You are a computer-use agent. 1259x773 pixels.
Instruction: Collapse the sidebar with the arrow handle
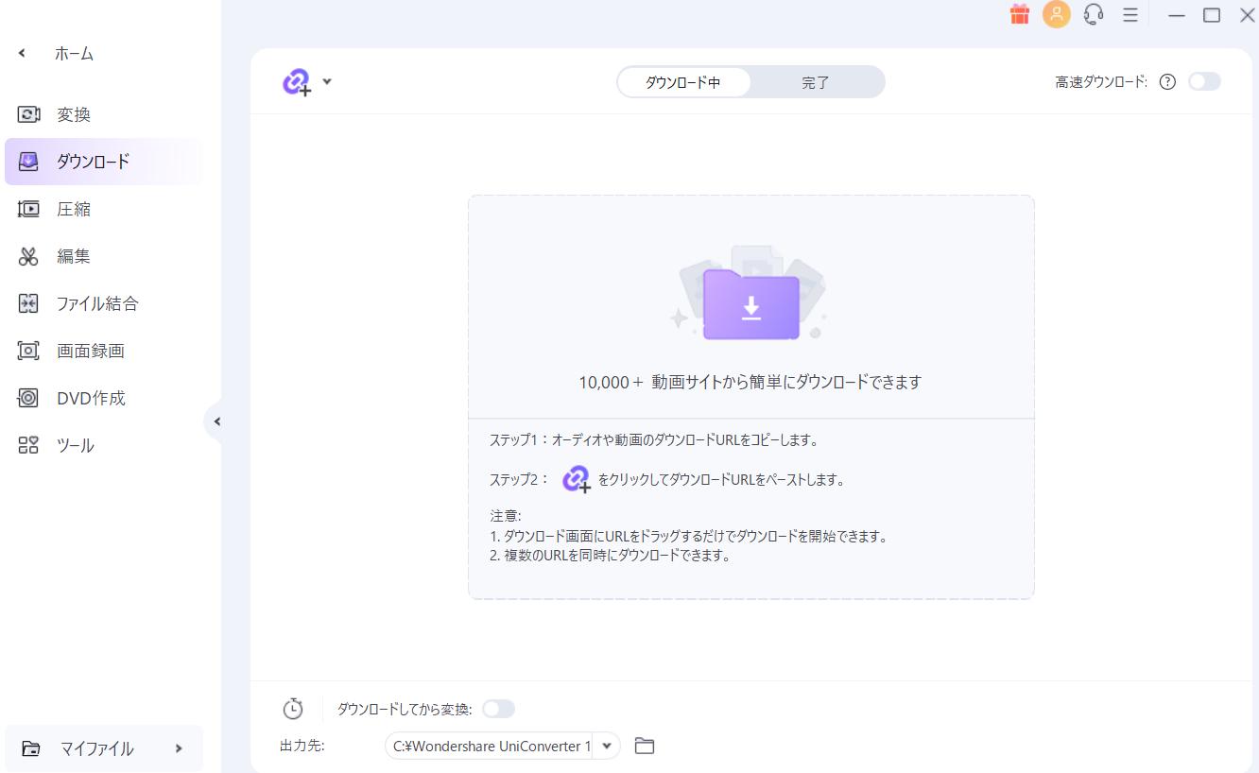tap(216, 421)
